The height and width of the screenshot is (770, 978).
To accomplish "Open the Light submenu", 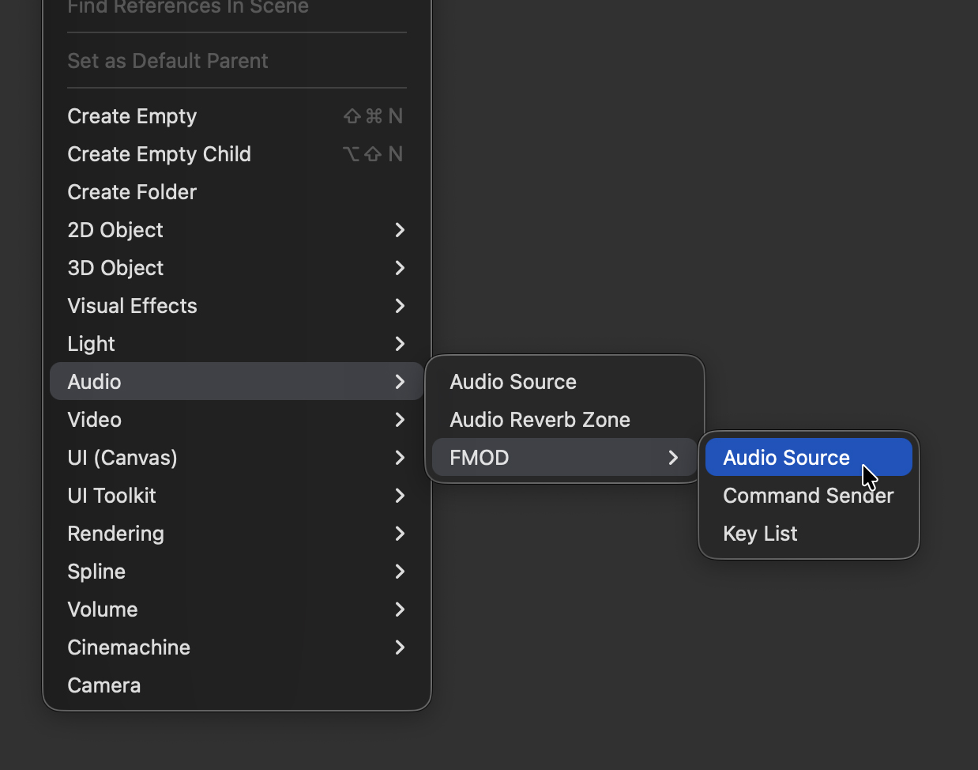I will [x=236, y=344].
